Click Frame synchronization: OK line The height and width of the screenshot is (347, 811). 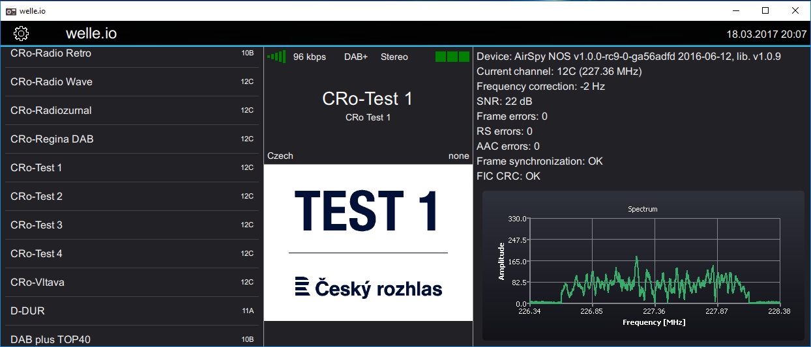(540, 161)
